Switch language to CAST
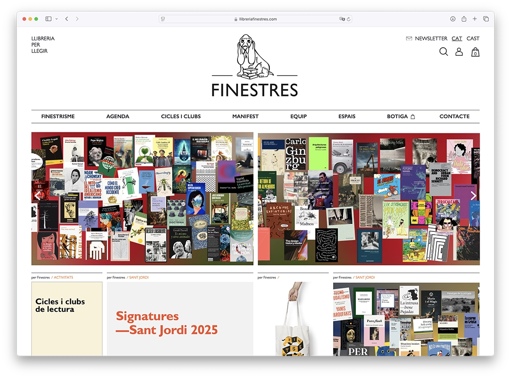Screen dimensions: 511x378 [x=473, y=39]
